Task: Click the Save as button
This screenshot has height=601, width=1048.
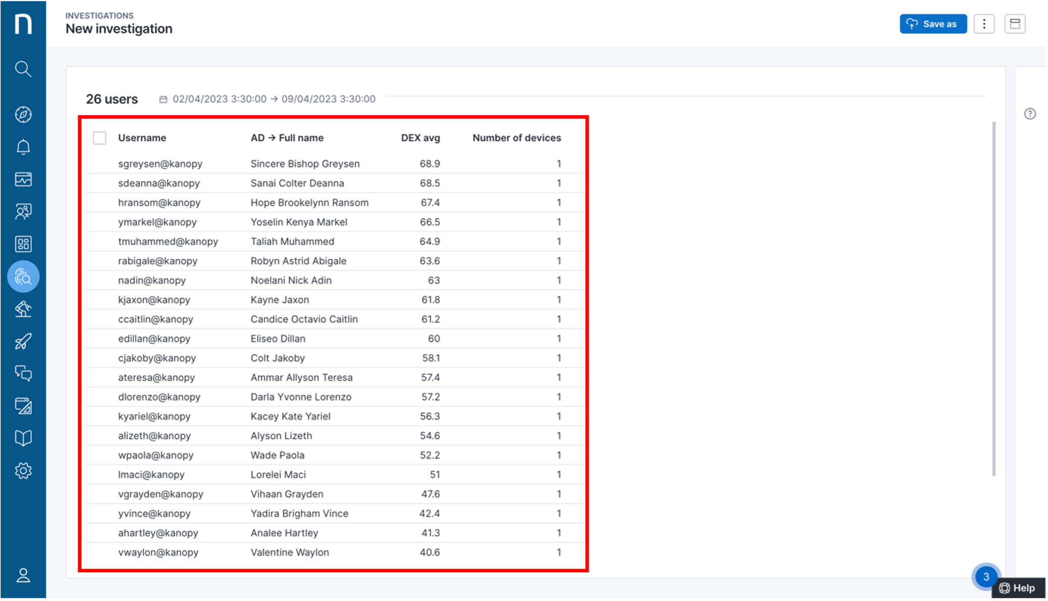Action: coord(933,24)
